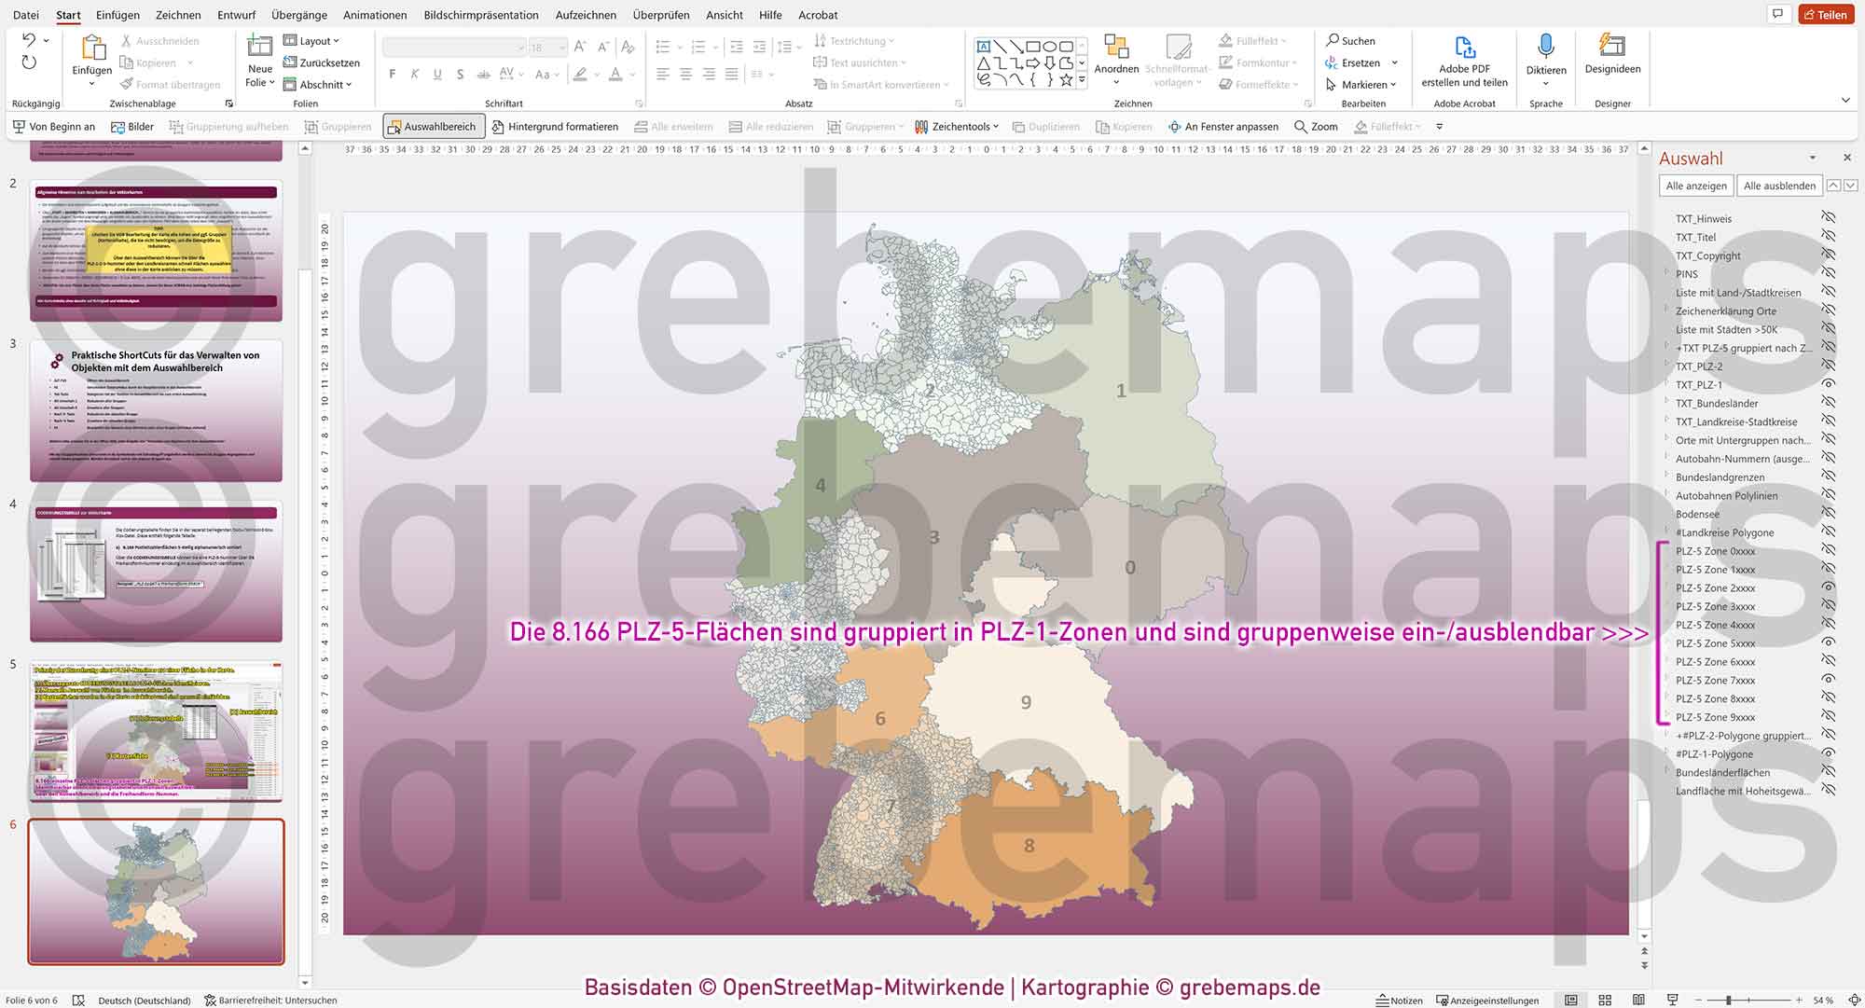Select the Format übertragen (Format Painter) icon
1865x1008 pixels.
(x=128, y=84)
